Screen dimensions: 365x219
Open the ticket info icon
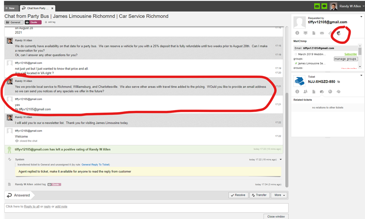(297, 92)
